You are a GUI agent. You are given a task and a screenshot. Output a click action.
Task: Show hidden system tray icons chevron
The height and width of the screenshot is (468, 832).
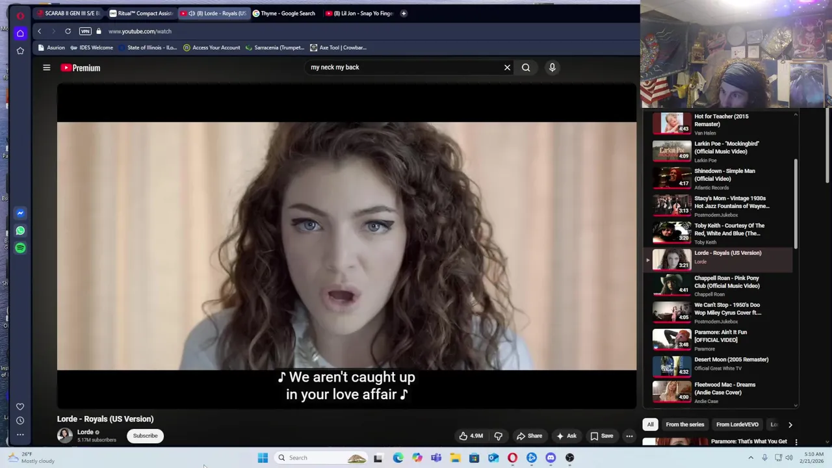[x=751, y=458]
